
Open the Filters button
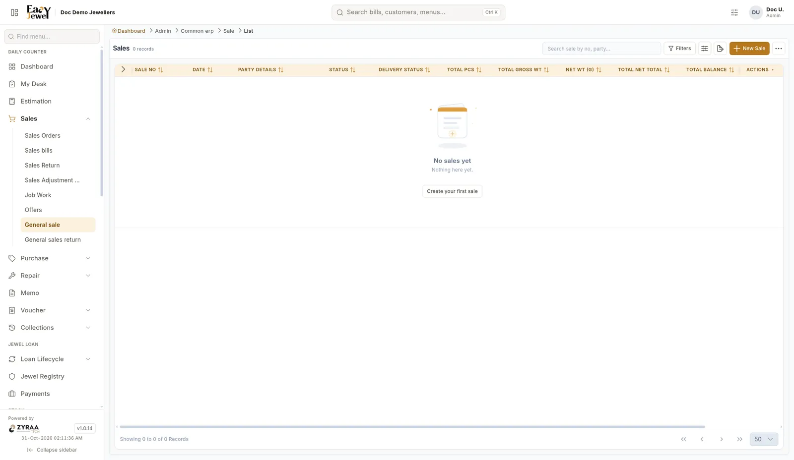[679, 49]
